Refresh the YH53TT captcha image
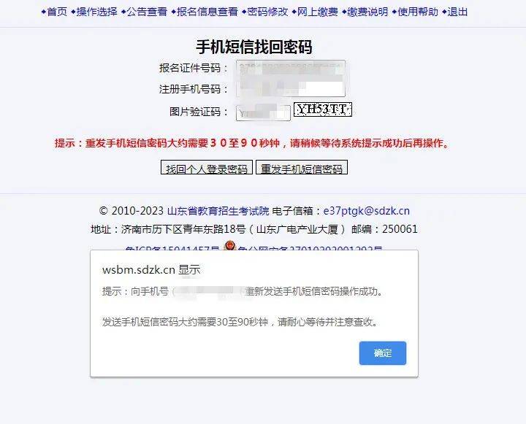The width and height of the screenshot is (526, 424). click(323, 109)
